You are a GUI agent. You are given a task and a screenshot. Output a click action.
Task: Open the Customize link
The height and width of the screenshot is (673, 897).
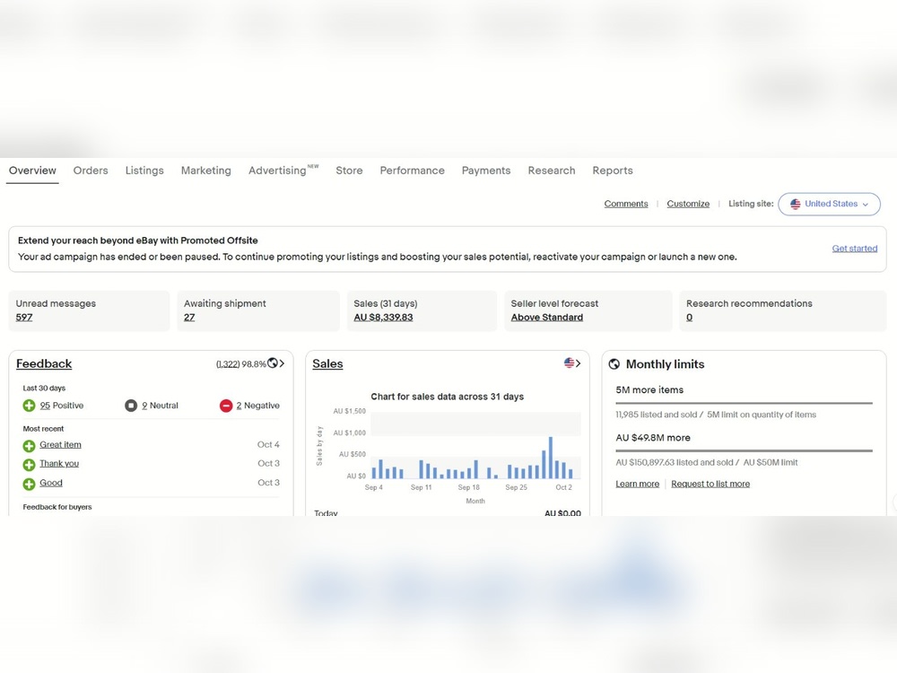[688, 204]
